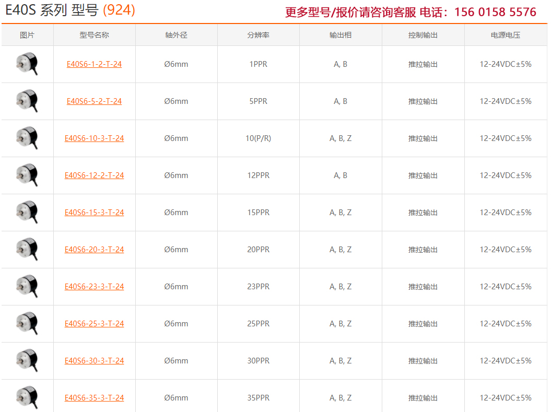The width and height of the screenshot is (551, 412).
Task: Click the encoder image in the E40S6-5-2-T-24 row
Action: [x=27, y=101]
